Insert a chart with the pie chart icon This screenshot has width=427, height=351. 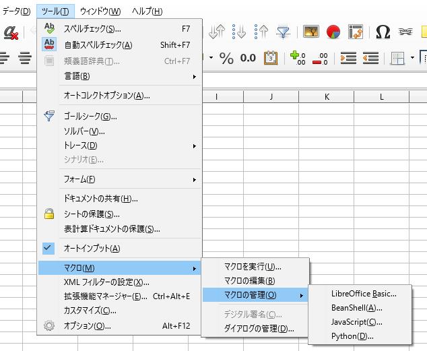click(333, 32)
